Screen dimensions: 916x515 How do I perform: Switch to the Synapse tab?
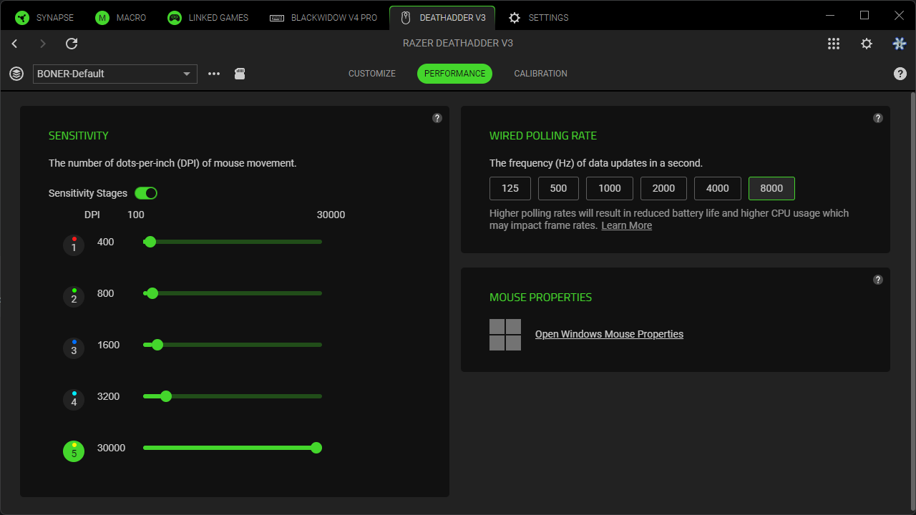44,18
